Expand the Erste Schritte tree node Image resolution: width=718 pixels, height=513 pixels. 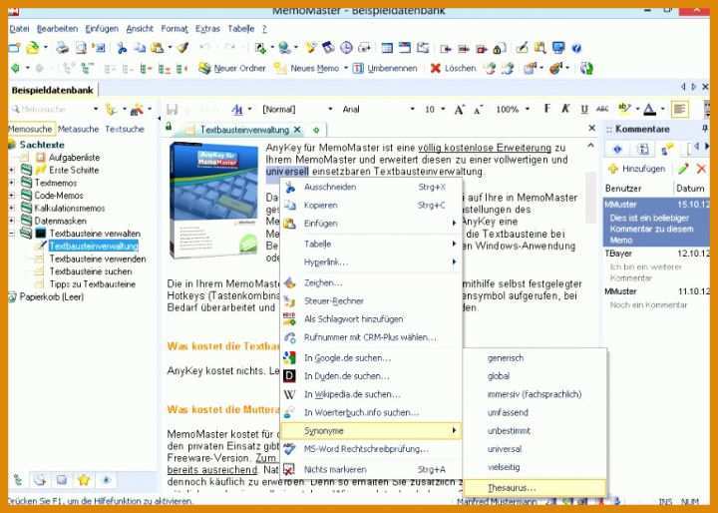coord(11,170)
